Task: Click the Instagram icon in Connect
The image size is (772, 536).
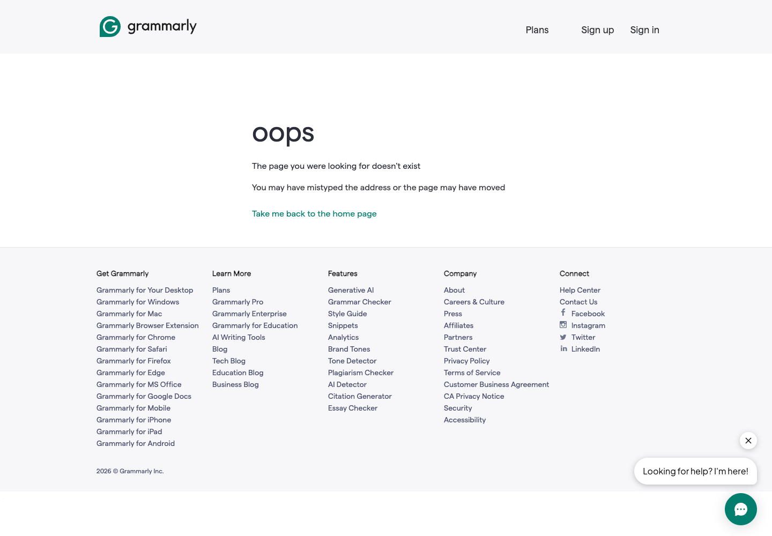Action: tap(563, 325)
